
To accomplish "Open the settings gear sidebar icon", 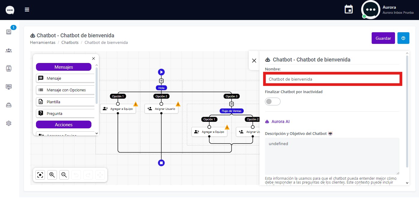I will (9, 123).
